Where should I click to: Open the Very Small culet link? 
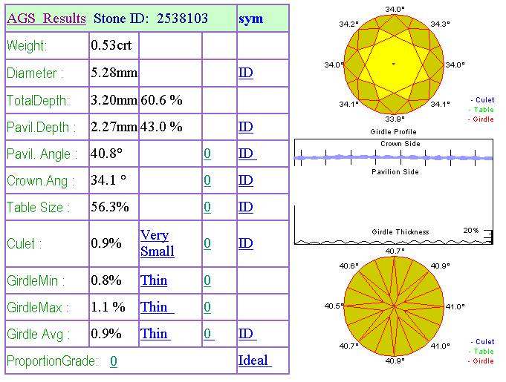[x=158, y=243]
